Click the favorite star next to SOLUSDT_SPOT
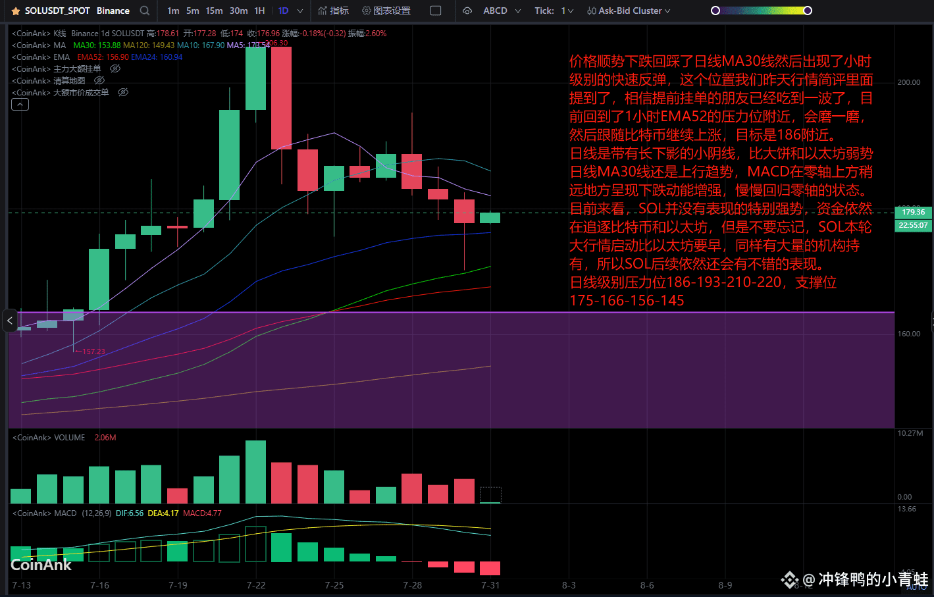Viewport: 934px width, 597px height. (x=16, y=11)
